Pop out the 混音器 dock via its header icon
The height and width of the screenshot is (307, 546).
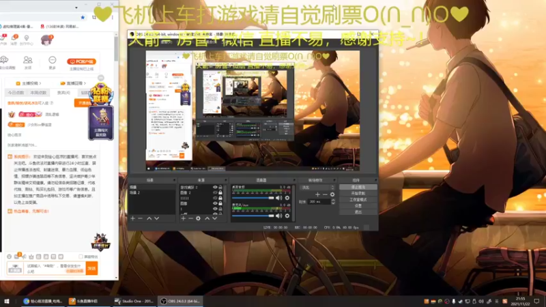click(294, 180)
